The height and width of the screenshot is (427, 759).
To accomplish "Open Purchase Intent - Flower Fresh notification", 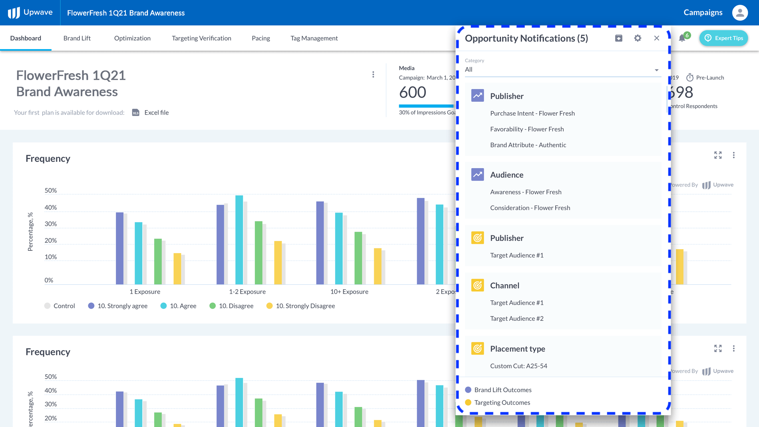I will (532, 113).
